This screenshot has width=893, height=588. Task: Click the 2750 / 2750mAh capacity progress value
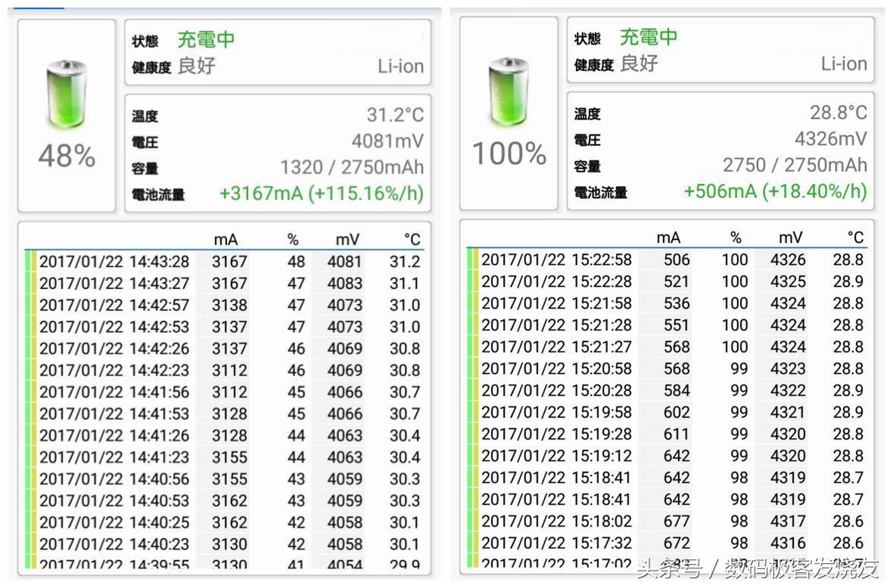pyautogui.click(x=793, y=165)
